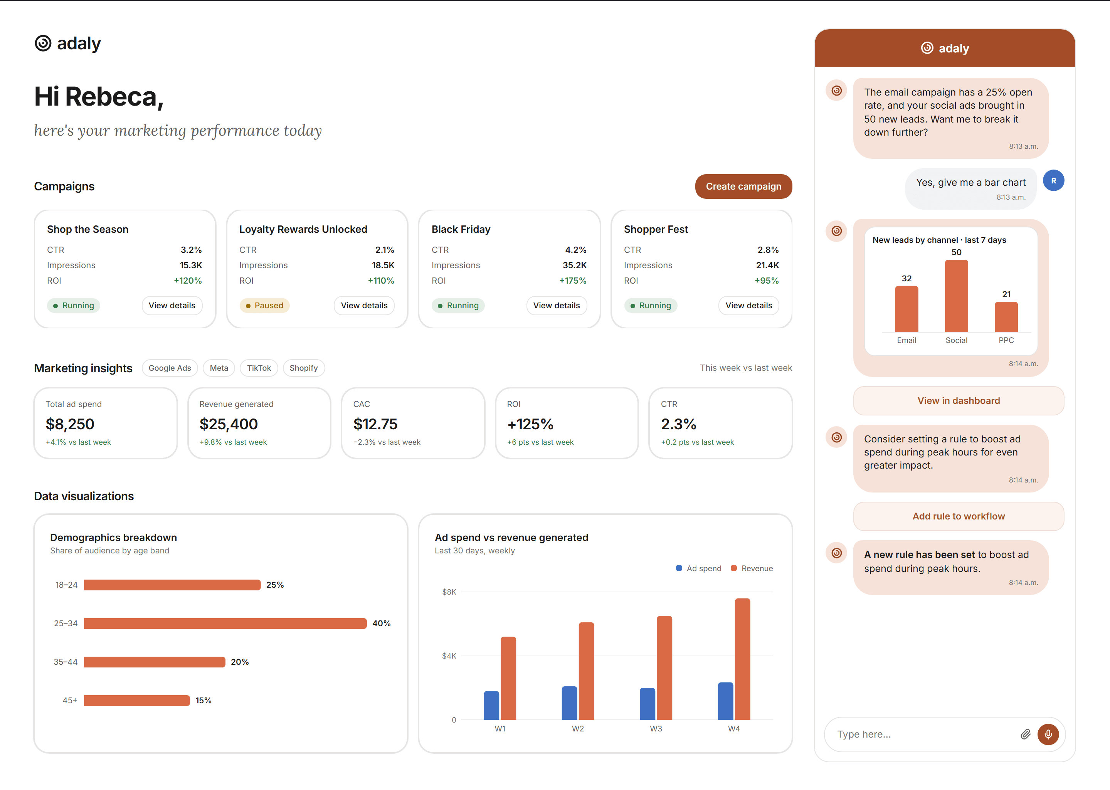The height and width of the screenshot is (790, 1110).
Task: Select the Shopify filter chip
Action: pos(304,368)
